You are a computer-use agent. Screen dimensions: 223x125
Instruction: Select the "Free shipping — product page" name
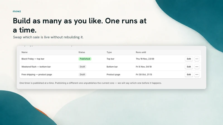(x=37, y=74)
